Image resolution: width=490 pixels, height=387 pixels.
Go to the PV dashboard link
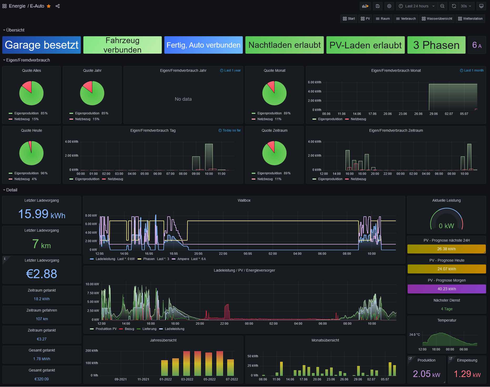(365, 19)
